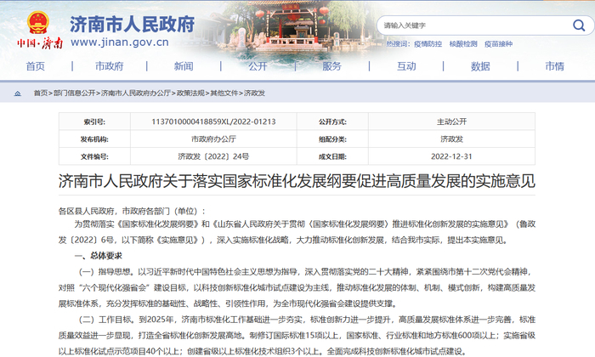
Task: Select index number 11370100004188 59XL/2022-01213
Action: click(213, 122)
